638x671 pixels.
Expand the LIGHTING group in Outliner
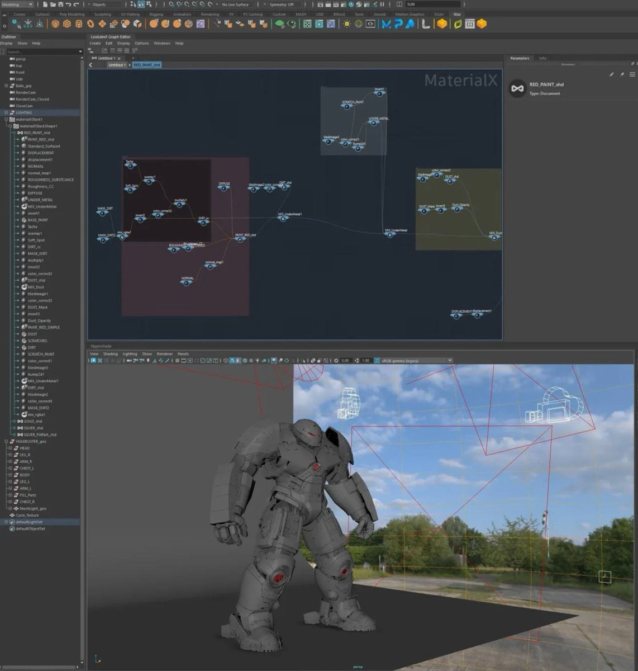(7, 112)
